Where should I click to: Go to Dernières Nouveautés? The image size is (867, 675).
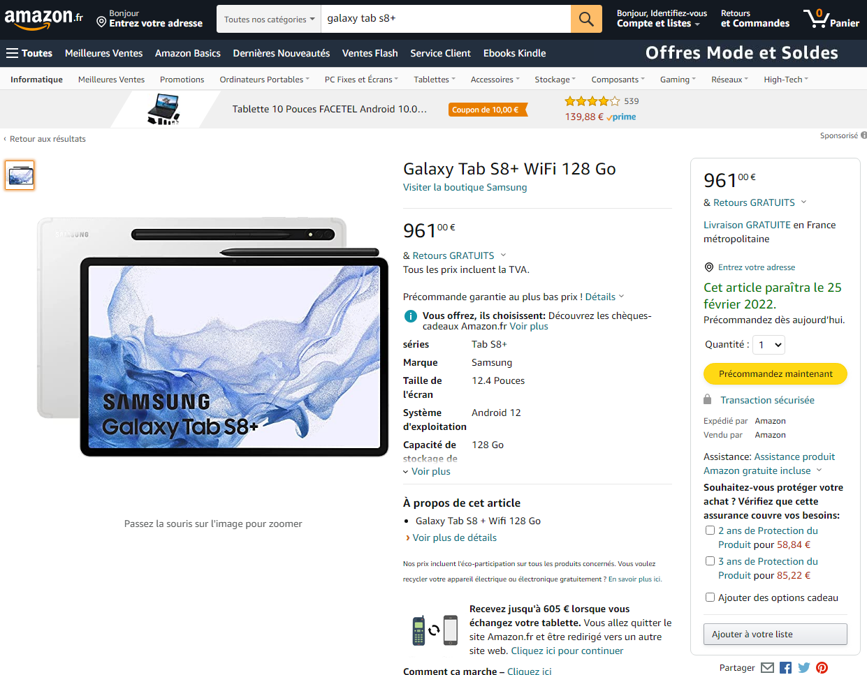282,53
